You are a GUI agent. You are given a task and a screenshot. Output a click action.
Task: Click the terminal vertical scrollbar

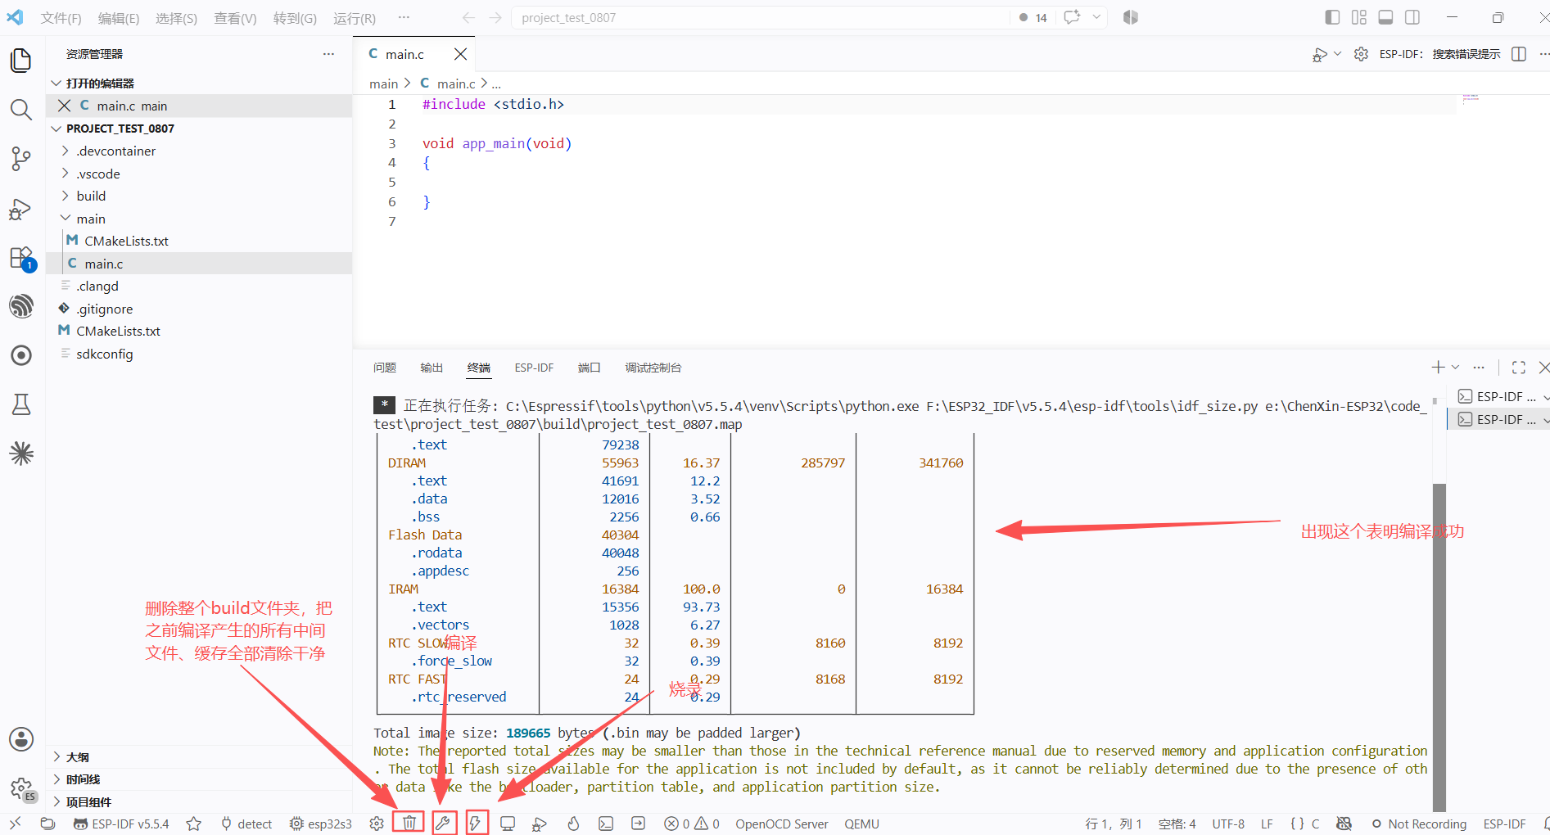[x=1439, y=647]
